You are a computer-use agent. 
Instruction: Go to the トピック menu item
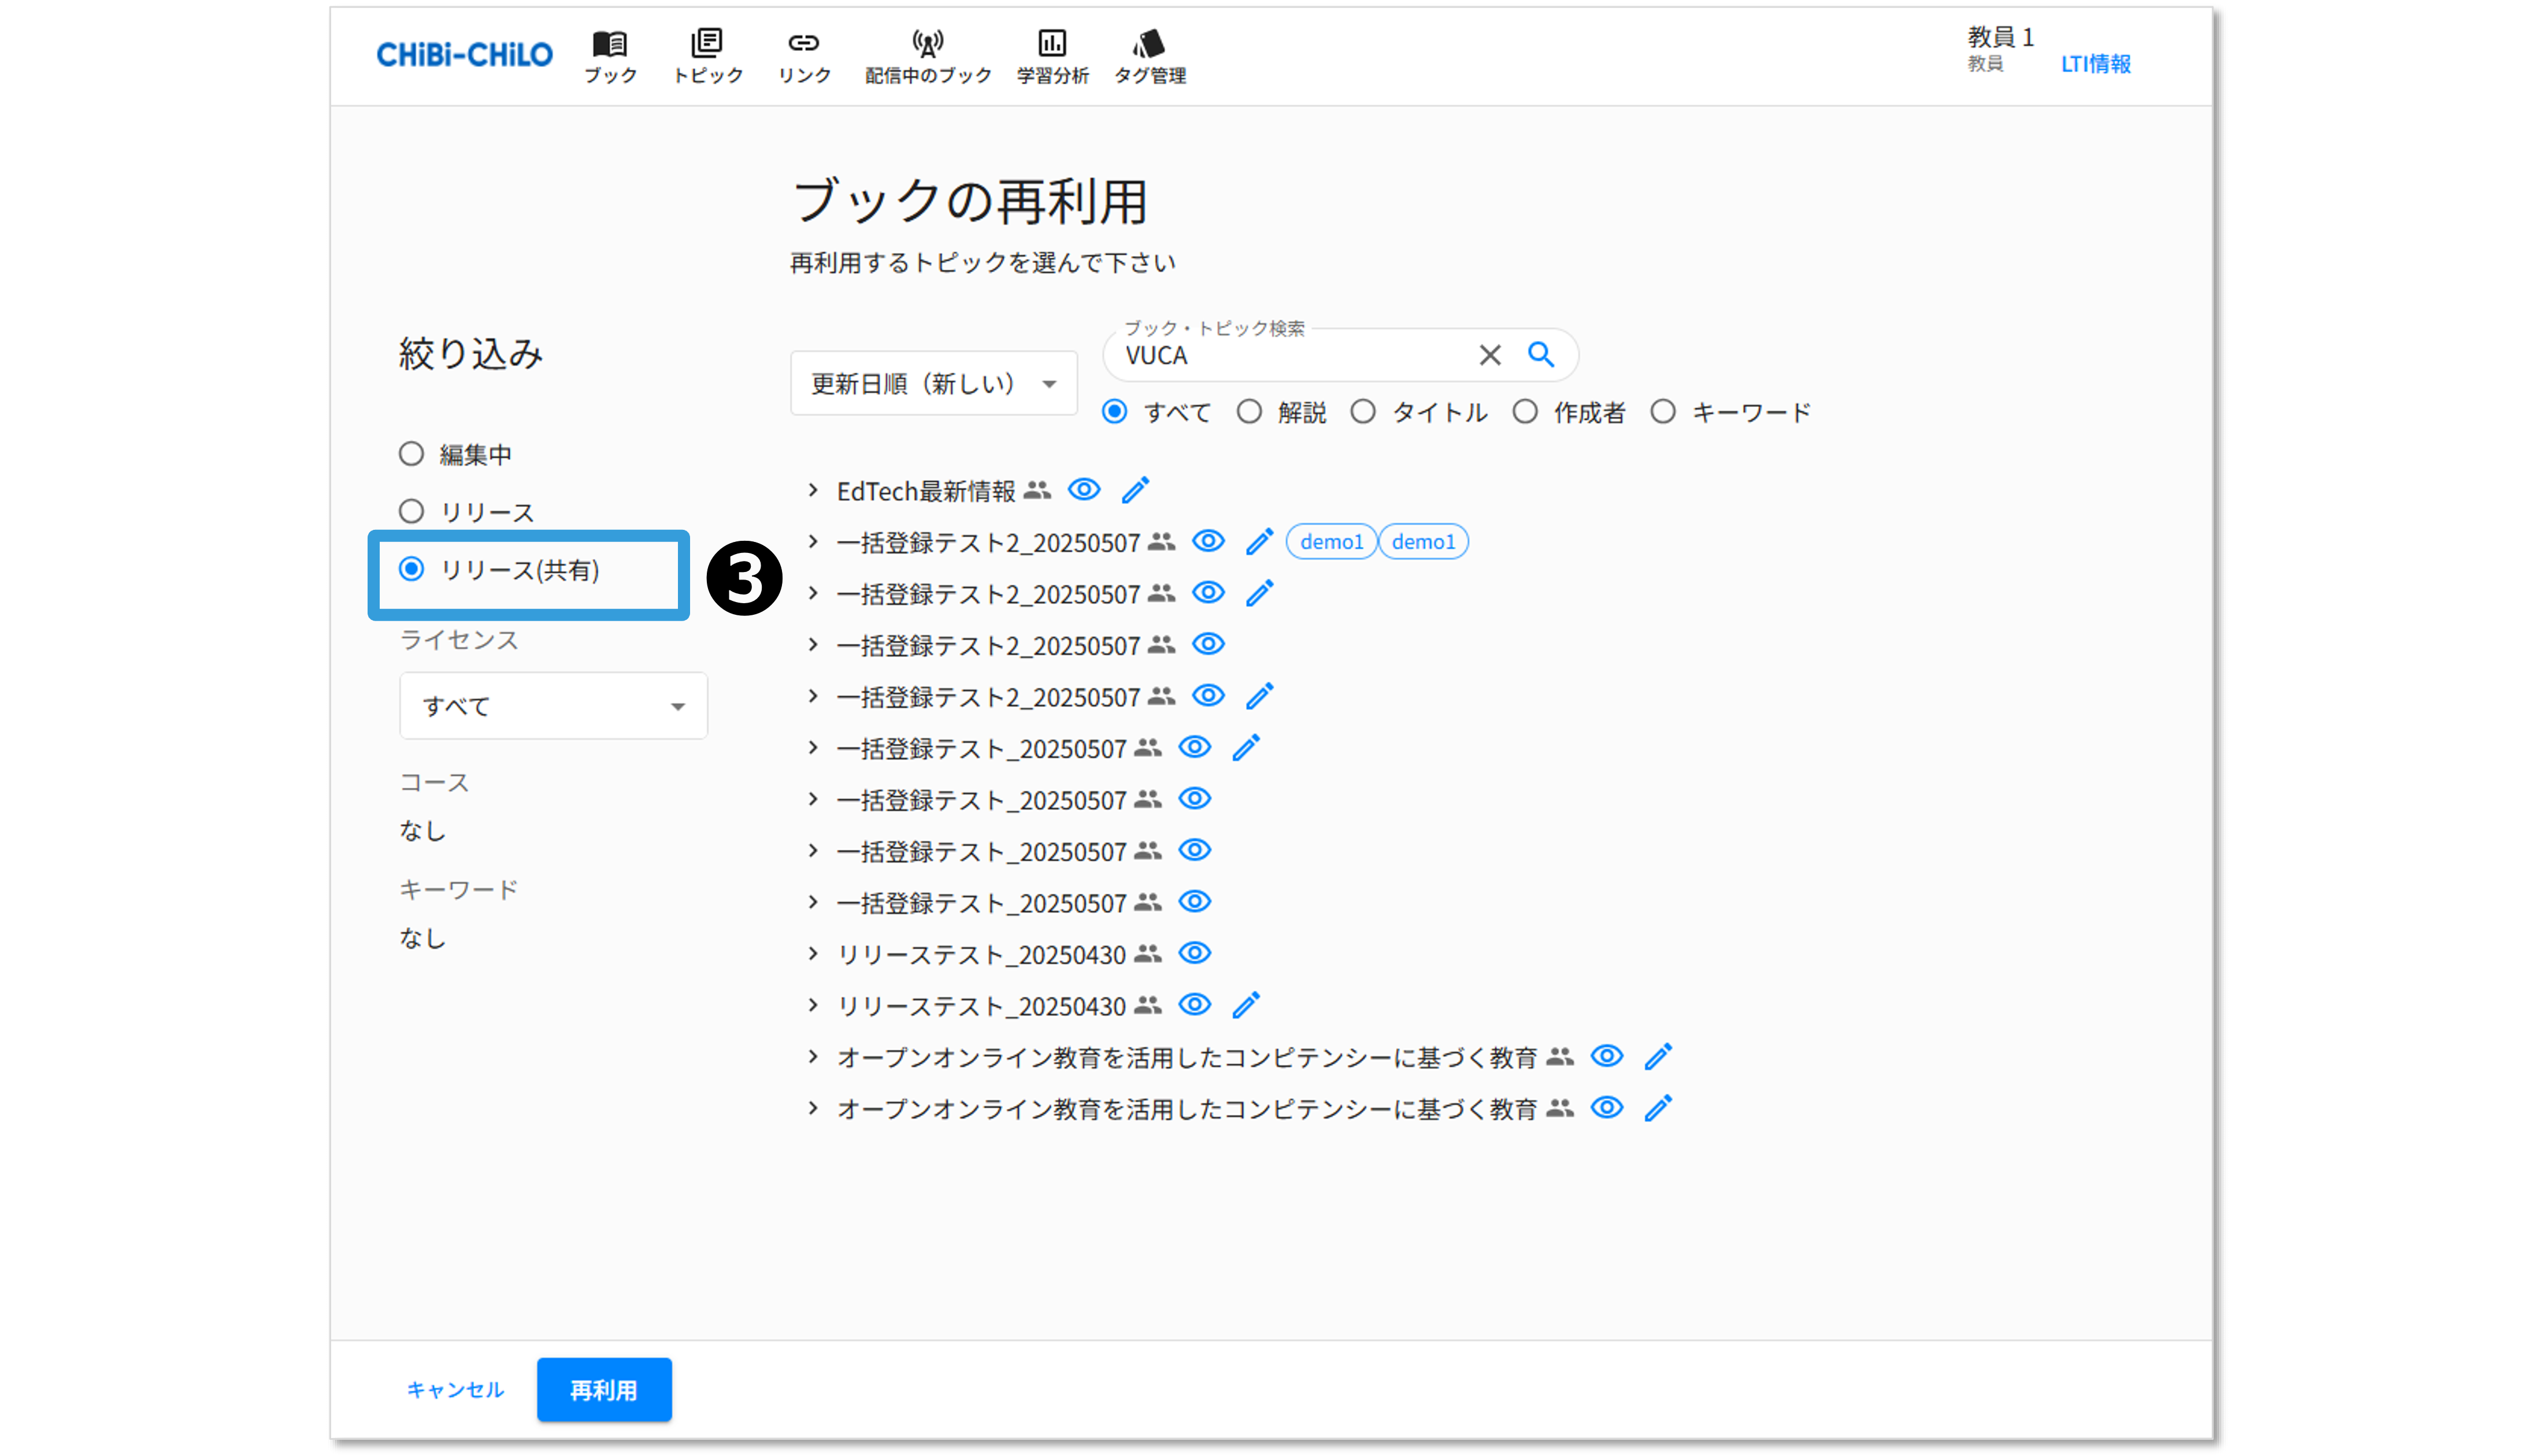[x=707, y=56]
